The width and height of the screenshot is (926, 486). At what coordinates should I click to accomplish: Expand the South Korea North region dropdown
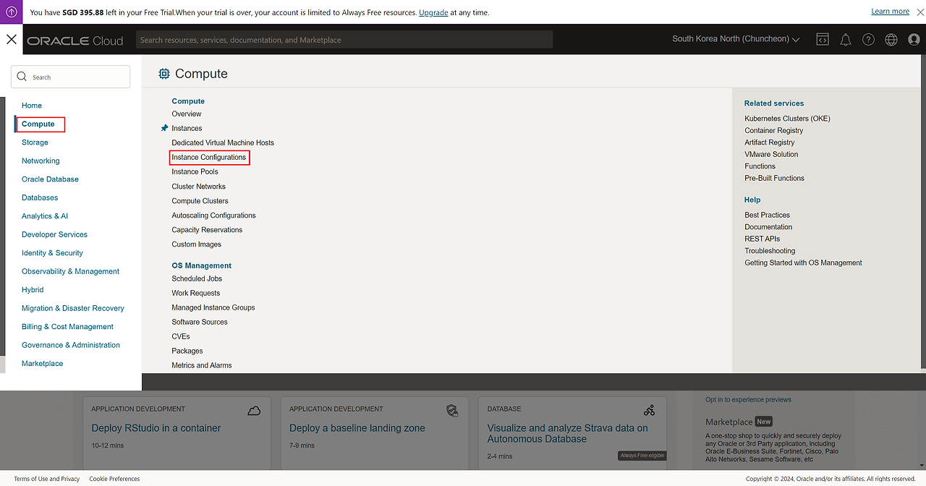pyautogui.click(x=735, y=39)
